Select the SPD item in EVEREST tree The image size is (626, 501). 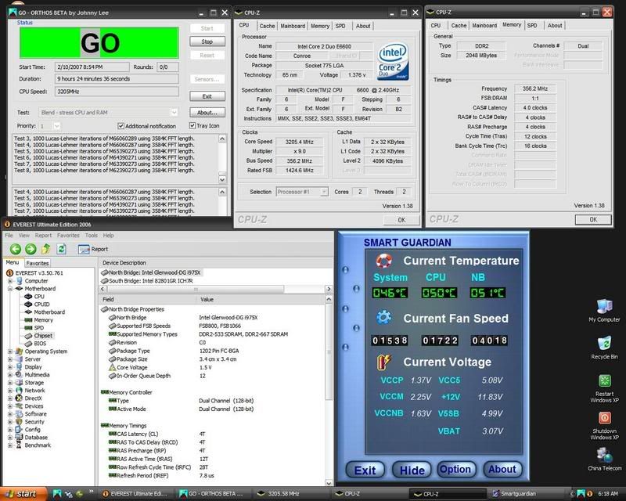39,328
